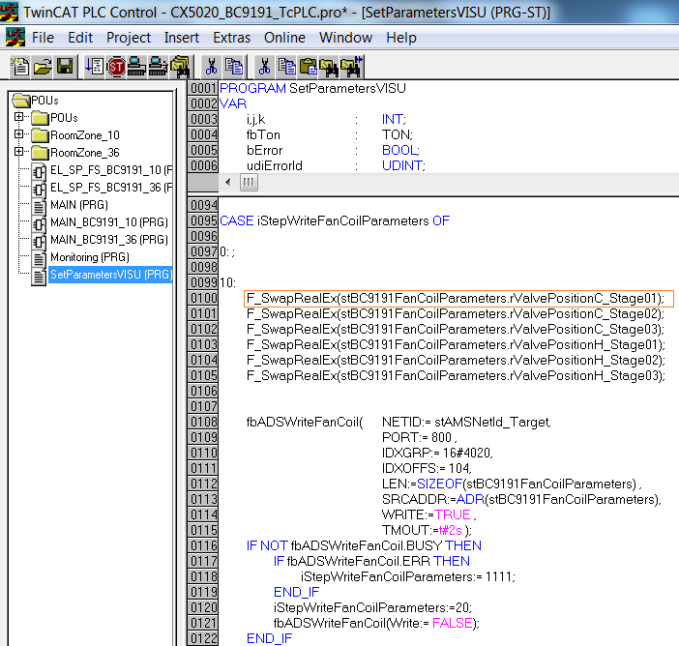This screenshot has height=646, width=679.
Task: Click the root POUs folder icon
Action: [20, 101]
